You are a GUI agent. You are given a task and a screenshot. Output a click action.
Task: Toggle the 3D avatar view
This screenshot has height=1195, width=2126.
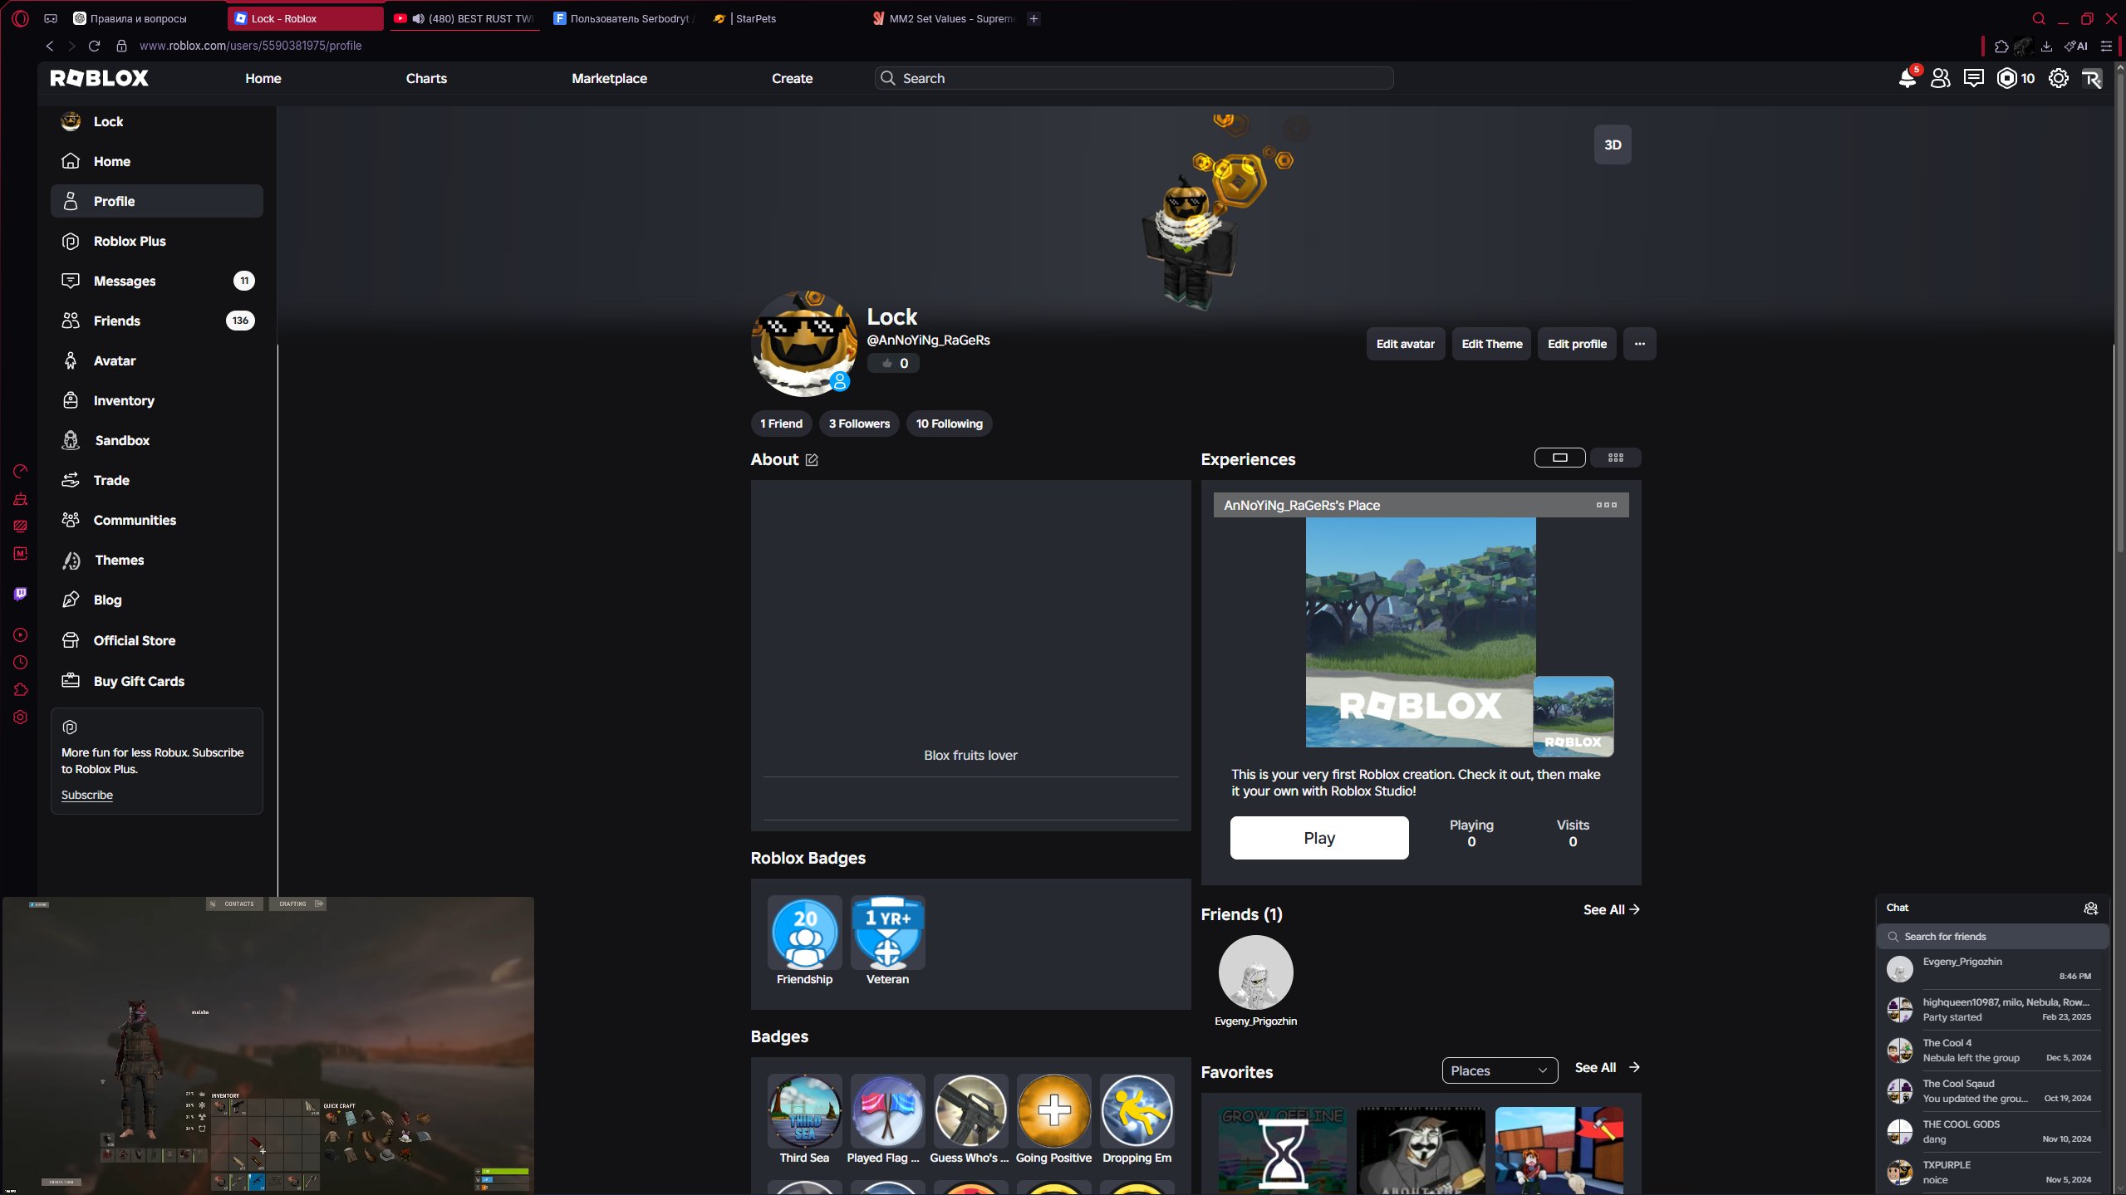point(1613,144)
